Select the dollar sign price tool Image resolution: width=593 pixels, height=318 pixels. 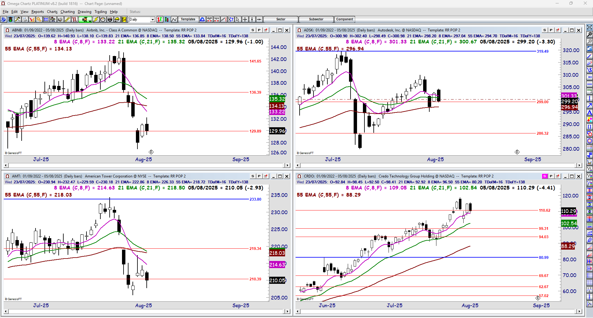point(590,70)
